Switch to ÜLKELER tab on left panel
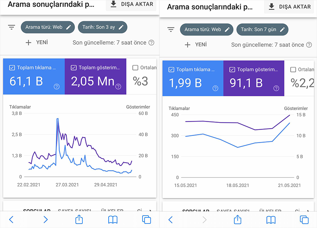Viewport: 317px width, 228px height. pos(112,210)
